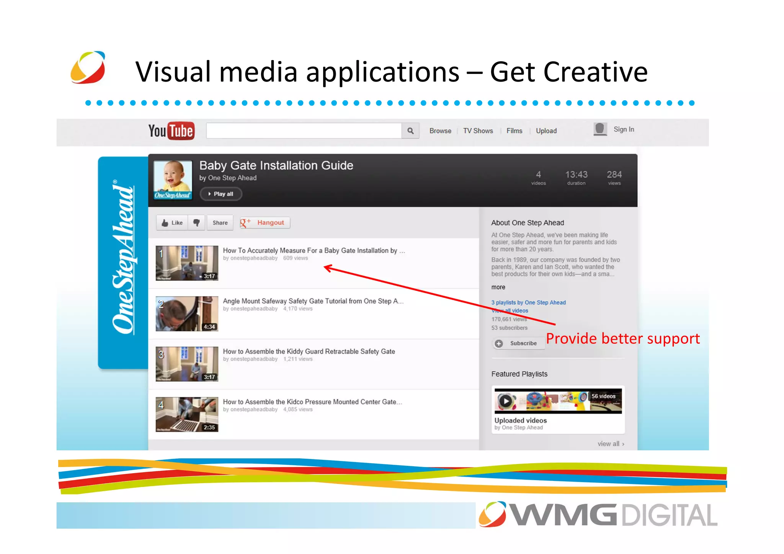The width and height of the screenshot is (784, 554).
Task: Click thumbnail of video number 3 (3:17)
Action: (x=187, y=364)
